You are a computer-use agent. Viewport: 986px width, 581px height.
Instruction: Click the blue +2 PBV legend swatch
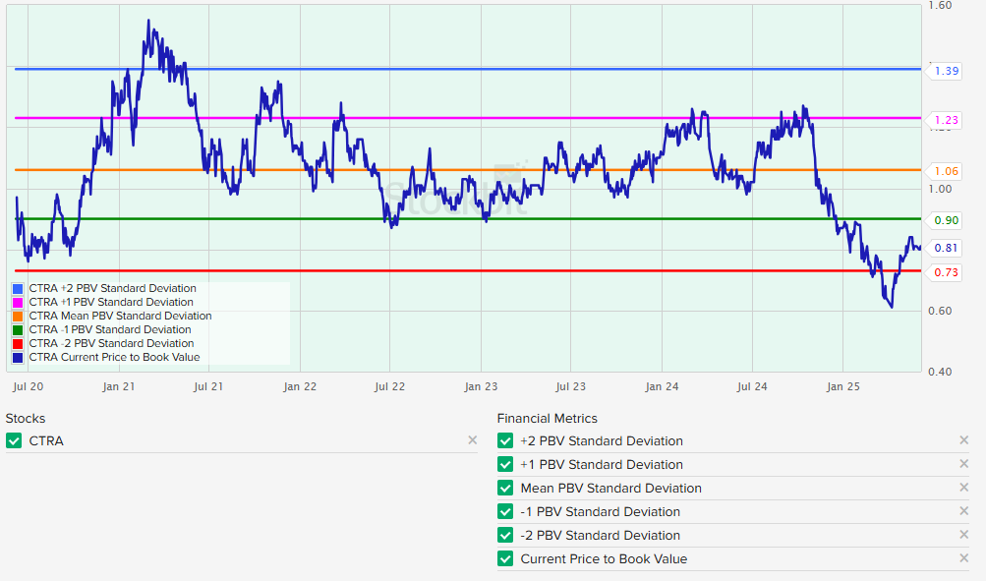[18, 289]
